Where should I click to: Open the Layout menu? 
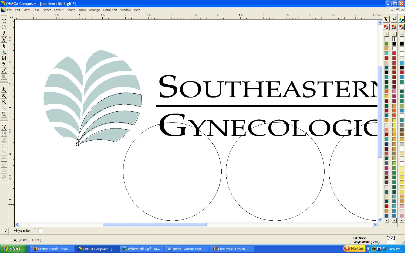pos(59,10)
